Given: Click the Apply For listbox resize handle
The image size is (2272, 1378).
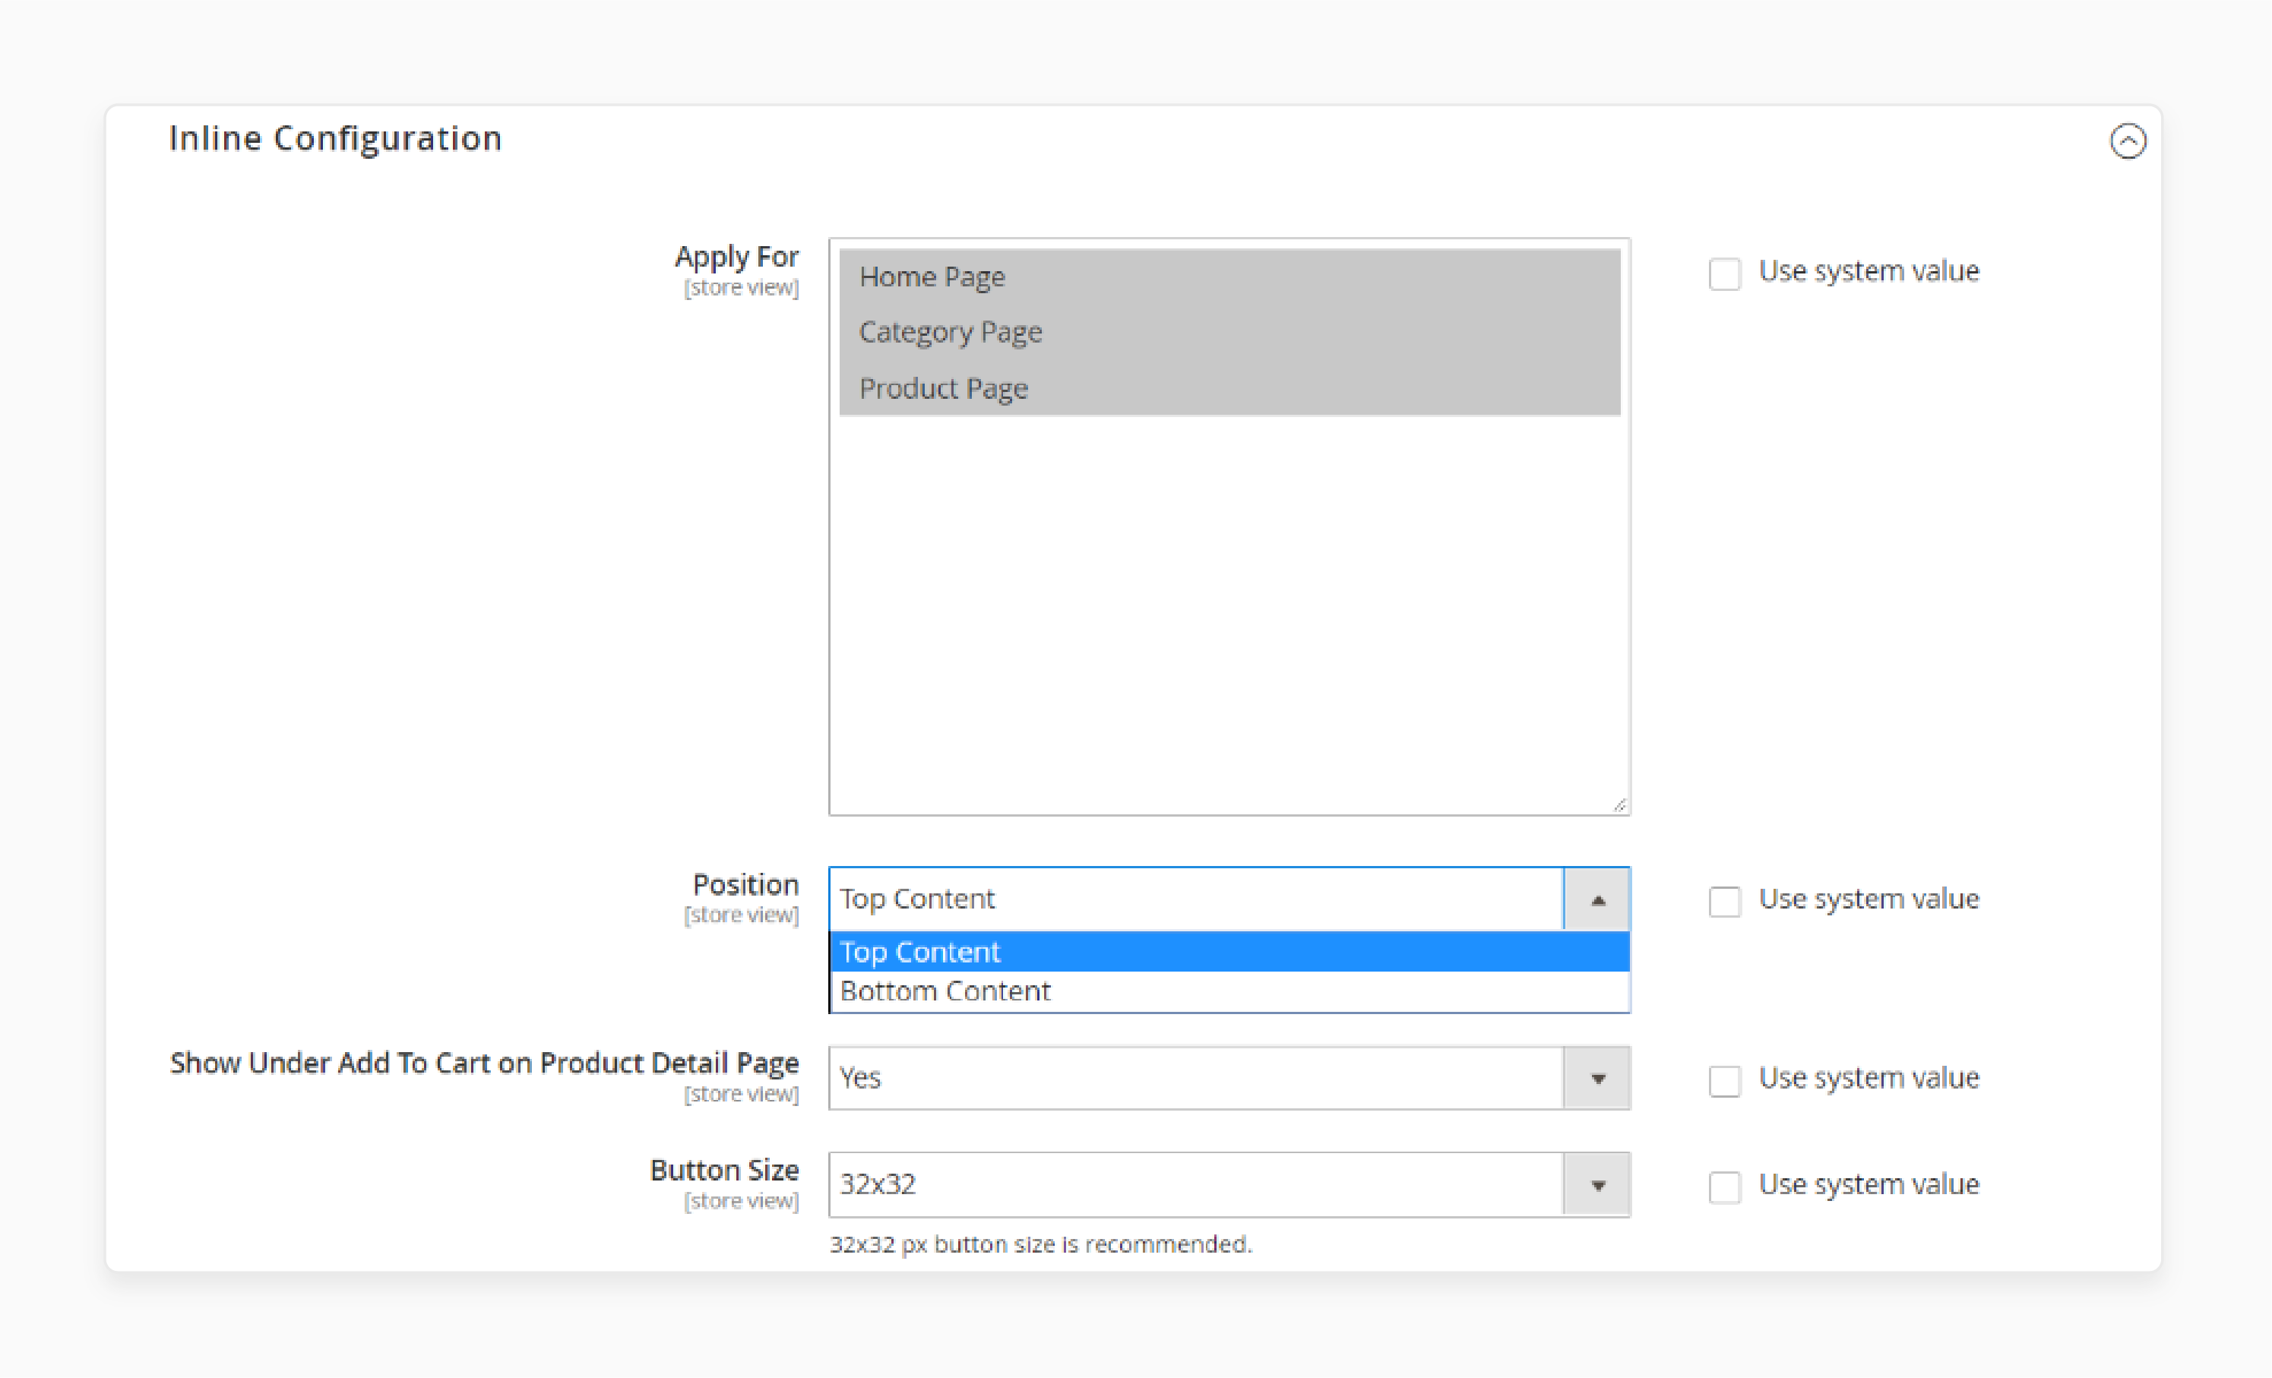Looking at the screenshot, I should click(x=1619, y=804).
